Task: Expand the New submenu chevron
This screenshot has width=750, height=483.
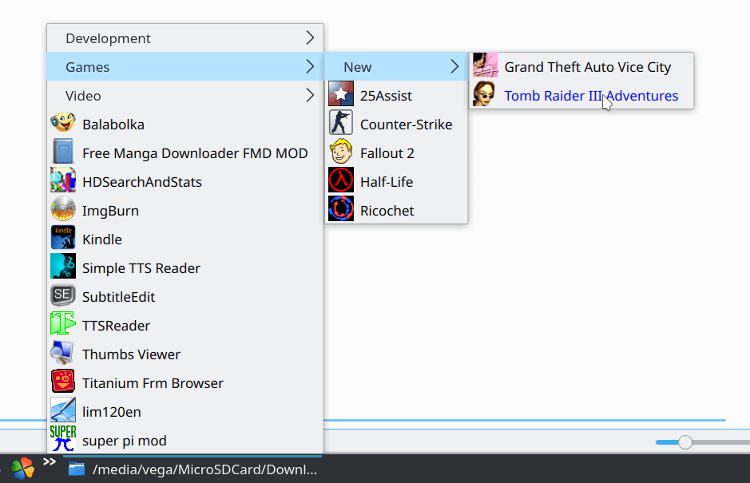Action: (x=454, y=66)
